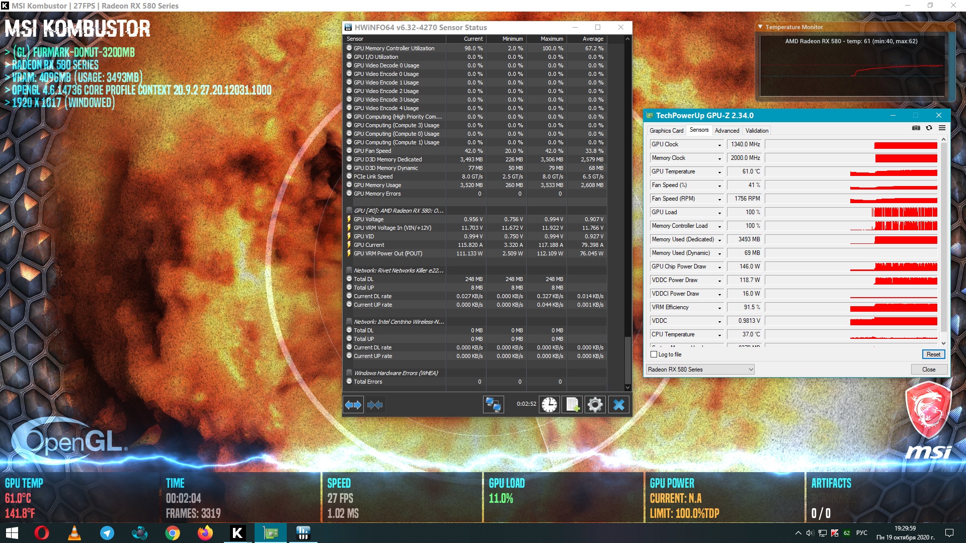Click HWiNFO collapse arrows icon
This screenshot has height=543, width=966.
click(x=375, y=405)
